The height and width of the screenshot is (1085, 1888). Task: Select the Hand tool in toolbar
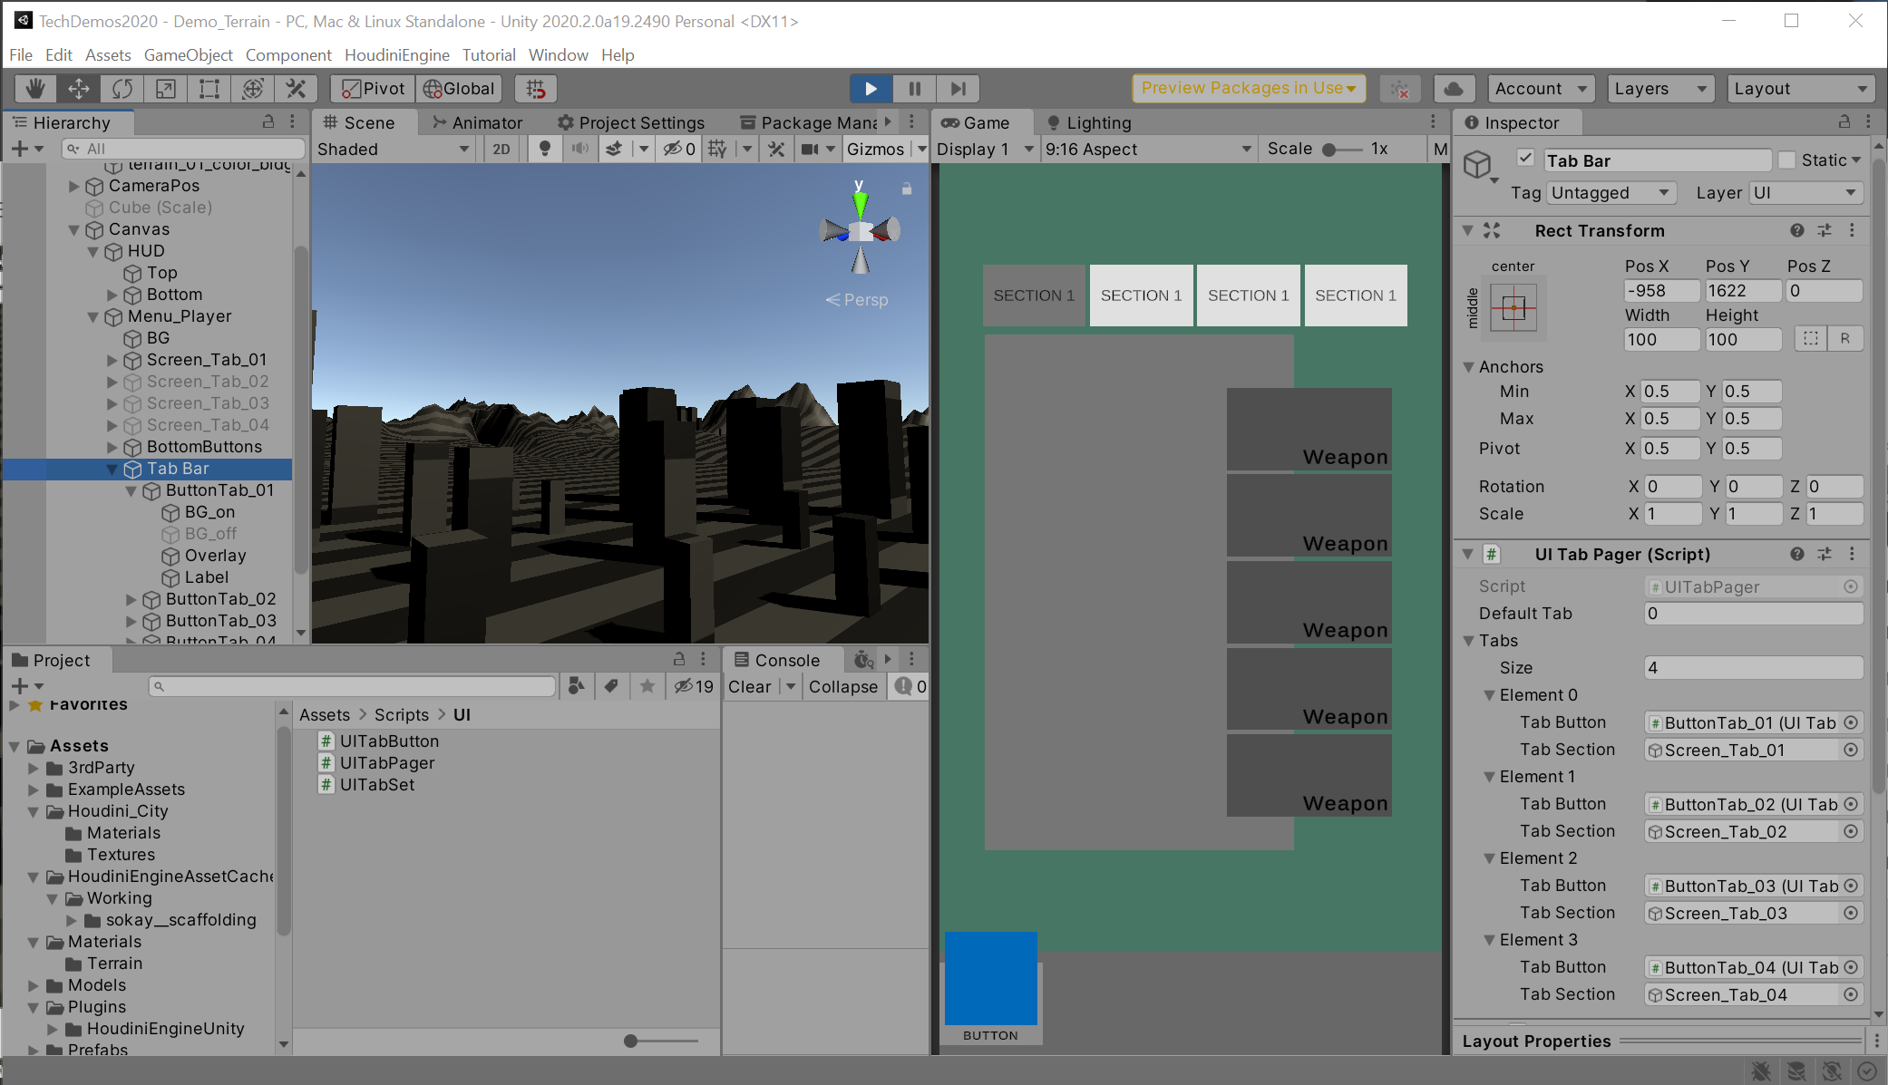click(35, 88)
